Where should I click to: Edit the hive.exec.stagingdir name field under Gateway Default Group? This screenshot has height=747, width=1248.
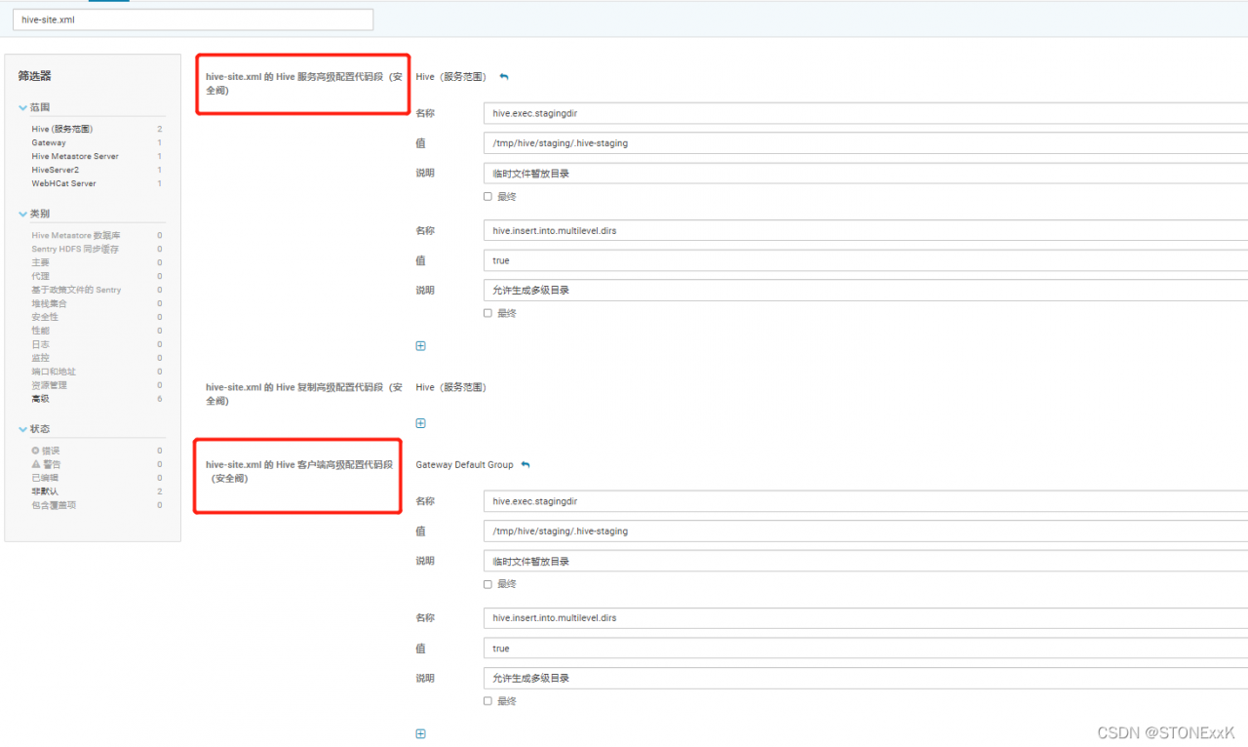(x=866, y=501)
